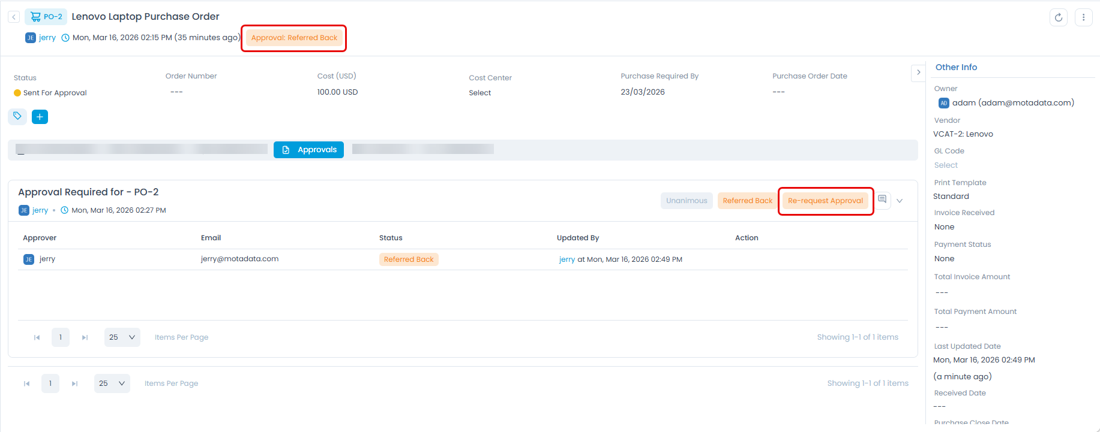
Task: Click the Purchase Required By date 23/03/2026
Action: [642, 92]
